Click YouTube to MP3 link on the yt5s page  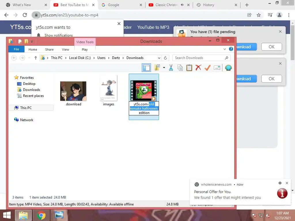[153, 27]
